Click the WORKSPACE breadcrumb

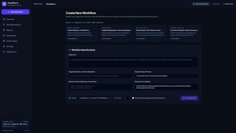tap(38, 4)
